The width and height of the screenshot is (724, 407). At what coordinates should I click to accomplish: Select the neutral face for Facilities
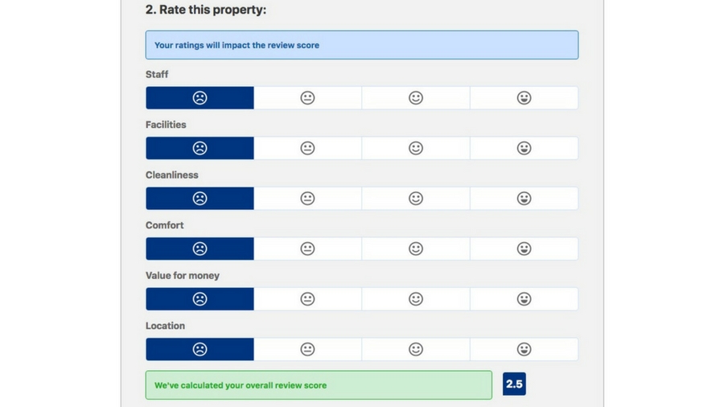307,148
